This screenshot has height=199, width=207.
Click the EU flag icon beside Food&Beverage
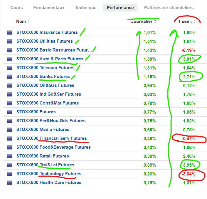[10, 147]
